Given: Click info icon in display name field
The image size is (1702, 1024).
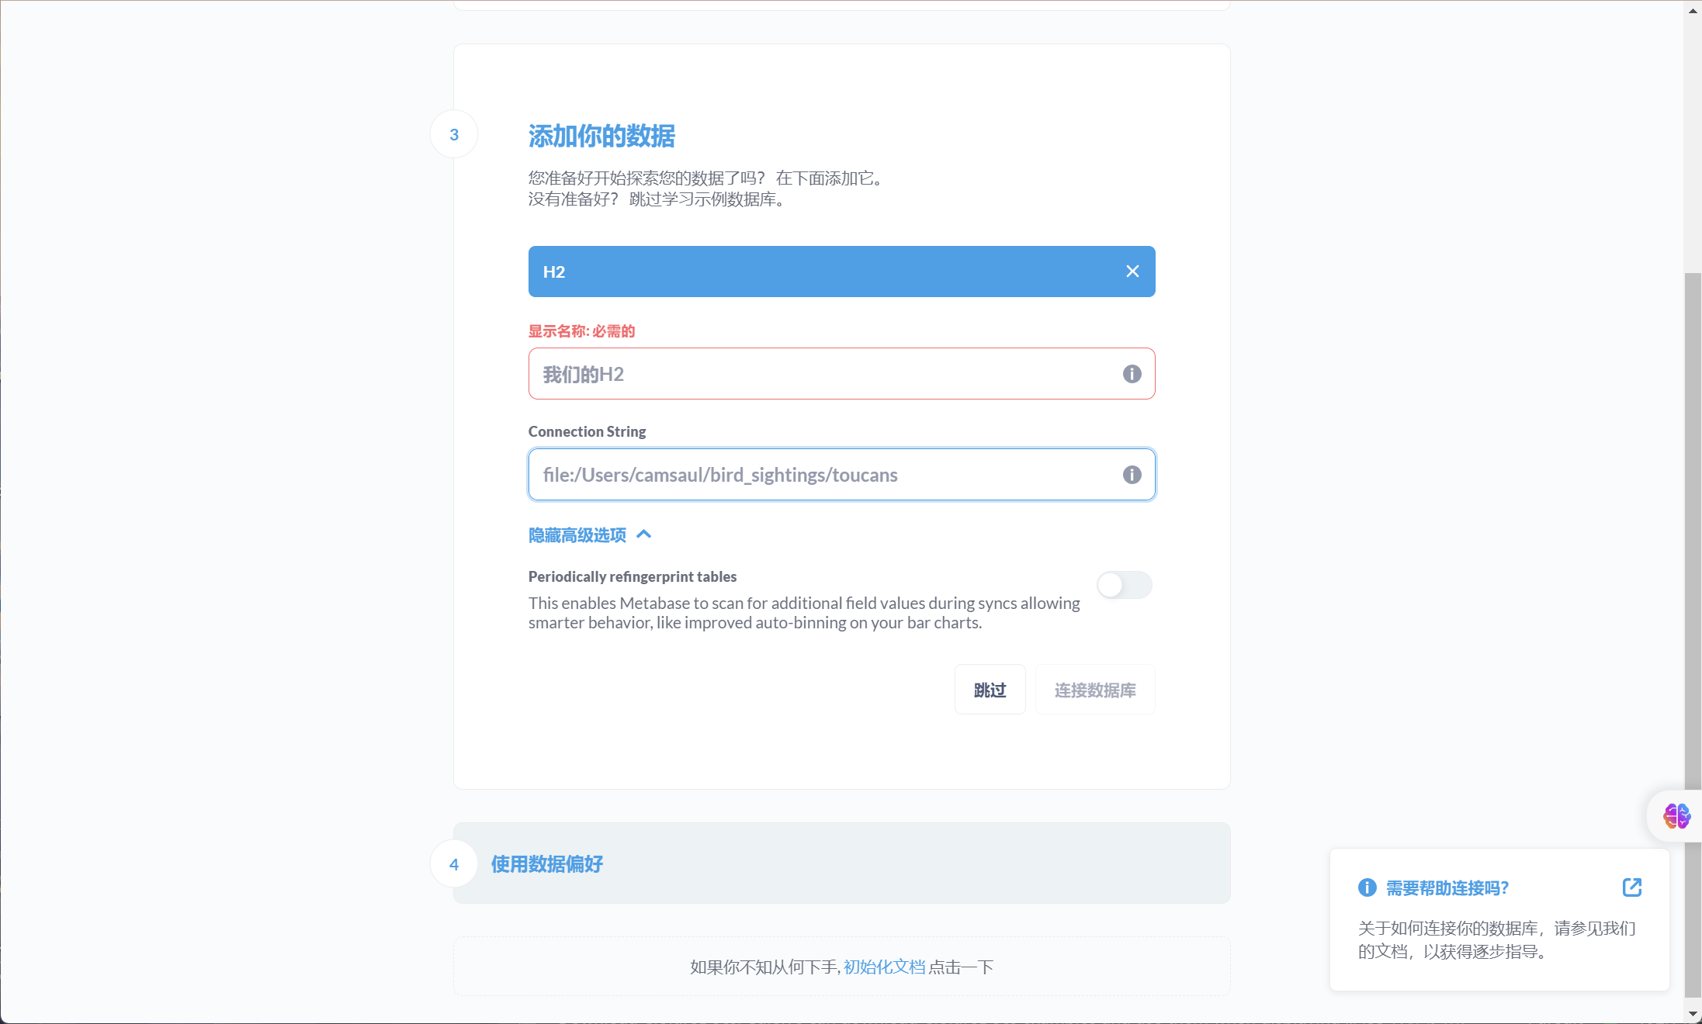Looking at the screenshot, I should tap(1132, 374).
